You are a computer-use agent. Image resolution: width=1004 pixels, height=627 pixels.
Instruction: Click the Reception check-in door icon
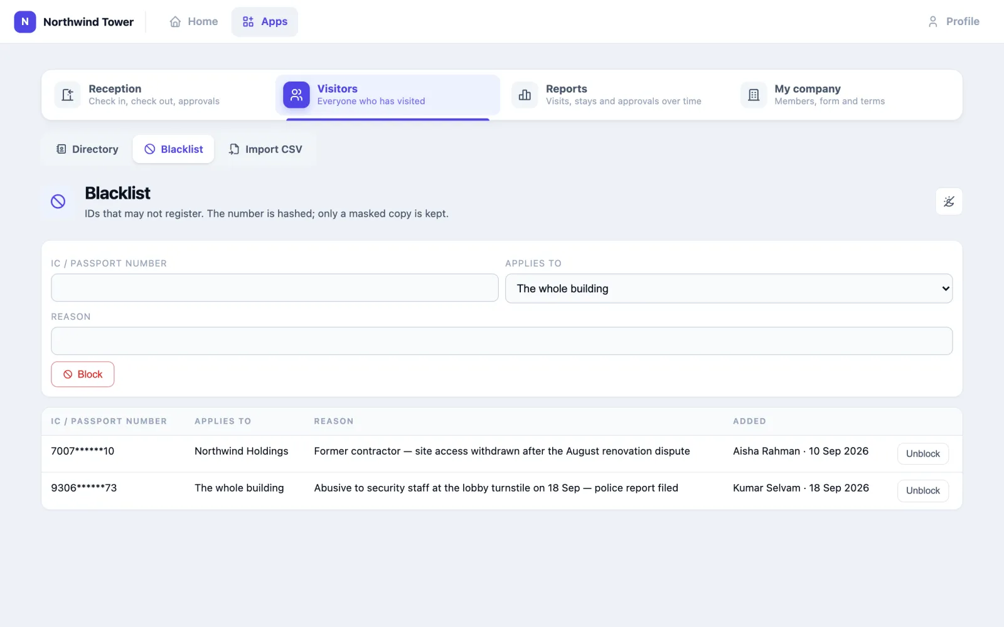(x=68, y=95)
